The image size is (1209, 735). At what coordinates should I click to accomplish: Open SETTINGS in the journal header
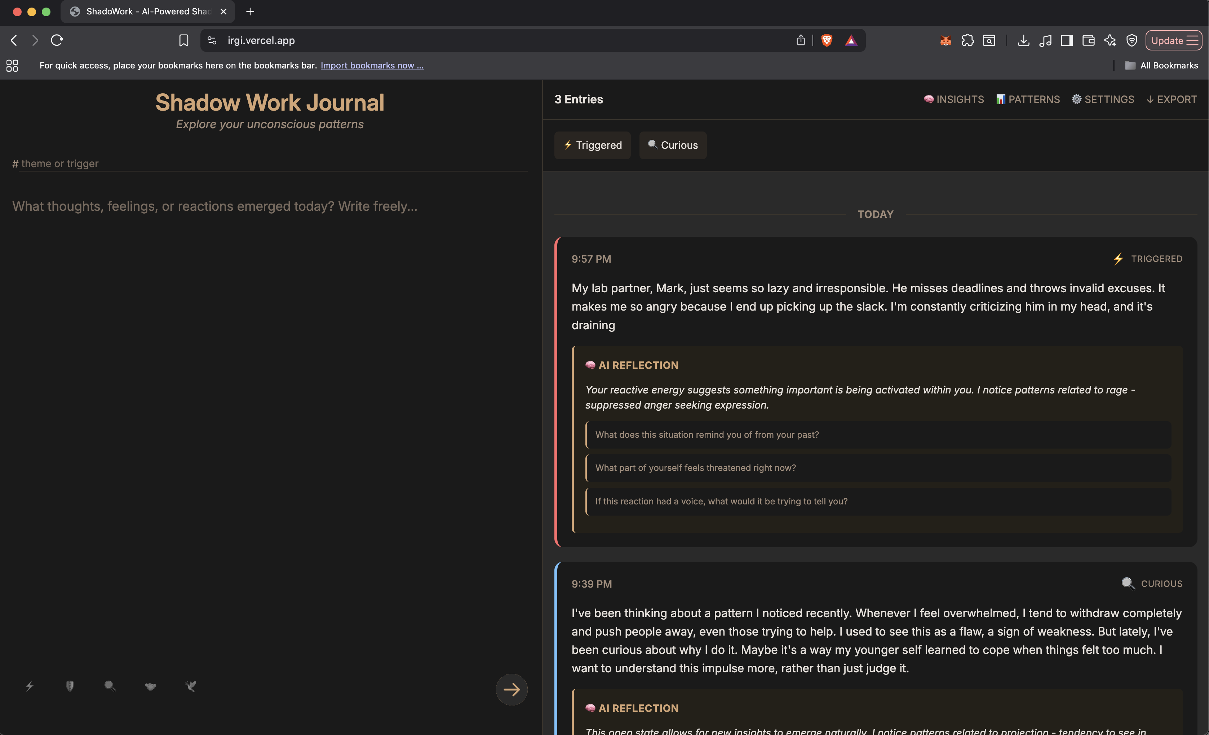click(1103, 99)
